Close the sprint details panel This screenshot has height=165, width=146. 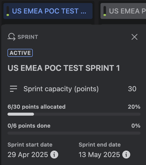(x=134, y=37)
